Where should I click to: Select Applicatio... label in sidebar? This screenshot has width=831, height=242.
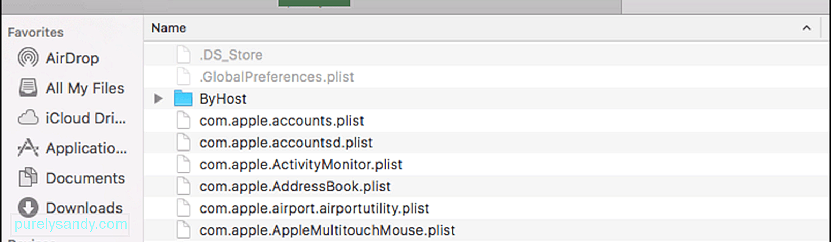(x=86, y=148)
